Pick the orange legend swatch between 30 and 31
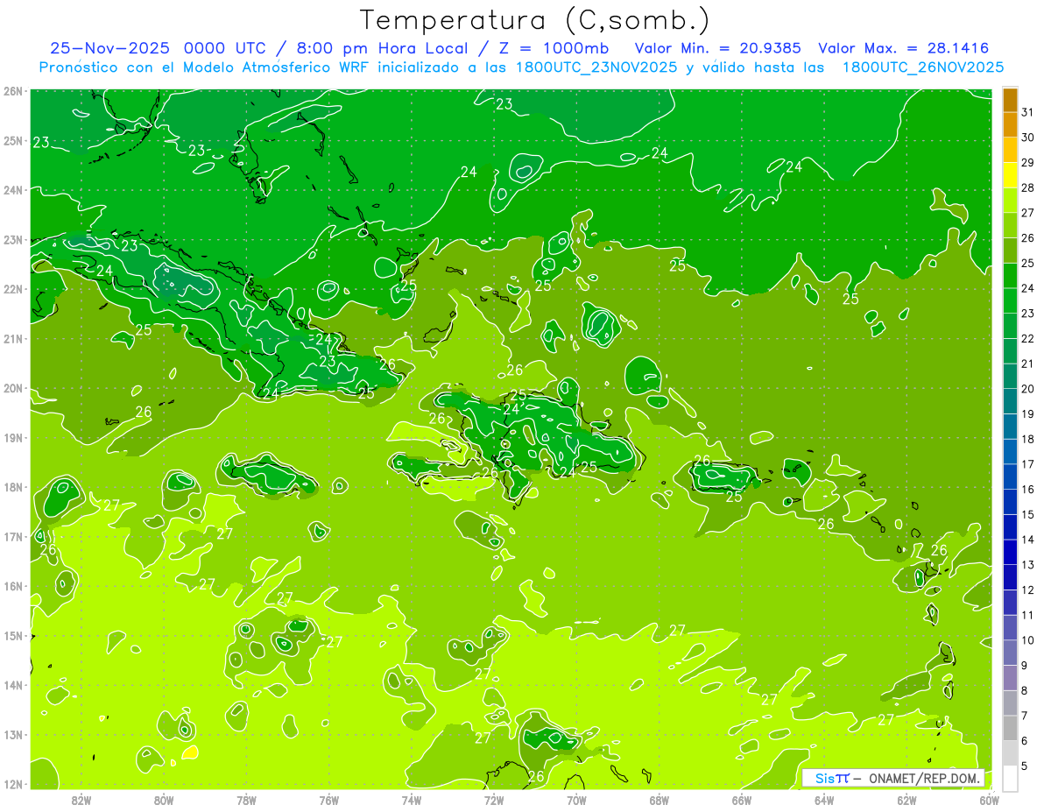 click(1010, 125)
